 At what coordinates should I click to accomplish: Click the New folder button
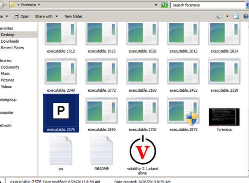[x=73, y=16]
